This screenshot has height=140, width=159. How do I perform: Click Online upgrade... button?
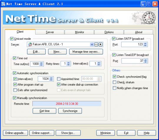point(15,133)
